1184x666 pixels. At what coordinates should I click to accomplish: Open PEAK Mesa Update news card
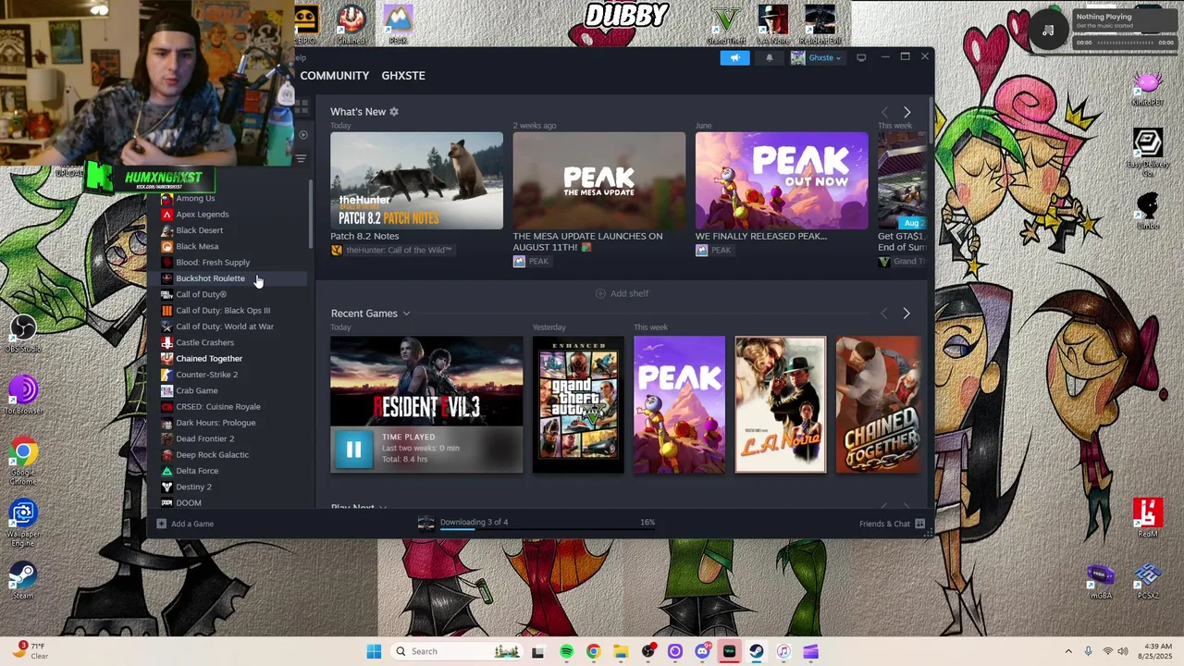(x=599, y=180)
